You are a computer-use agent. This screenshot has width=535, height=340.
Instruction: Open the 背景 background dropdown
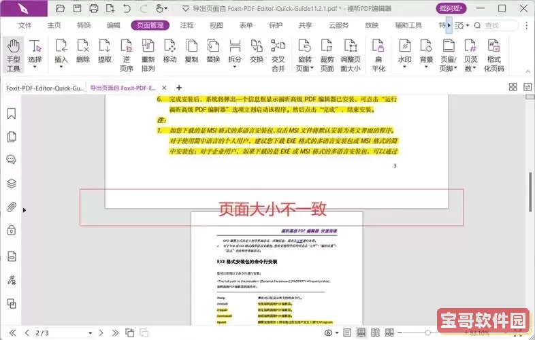click(426, 67)
